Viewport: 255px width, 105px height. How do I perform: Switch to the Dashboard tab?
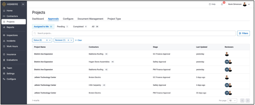[38, 19]
